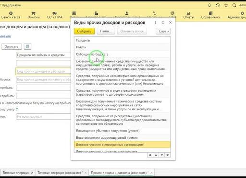Click the Справочники books icon
The width and height of the screenshot is (246, 178).
[x=210, y=13]
